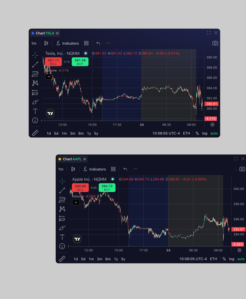Screen dimensions: 246x299
Task: Select ruler measure tool in TSLA chart
Action: click(x=35, y=133)
